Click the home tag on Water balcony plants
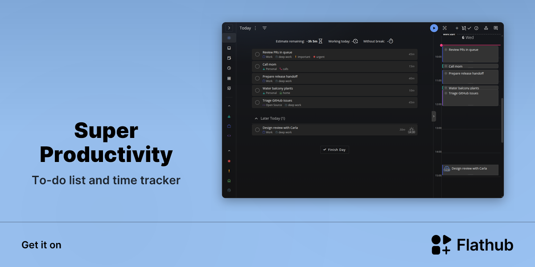The image size is (535, 267). tap(285, 93)
